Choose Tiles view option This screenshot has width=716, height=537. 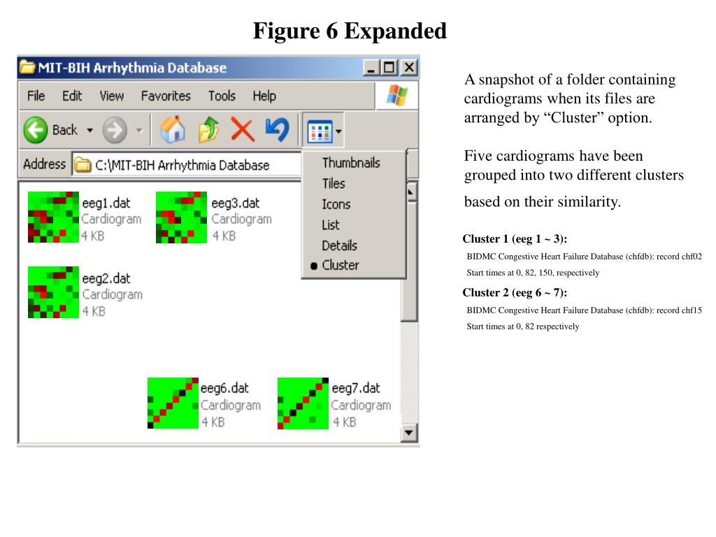pyautogui.click(x=334, y=184)
